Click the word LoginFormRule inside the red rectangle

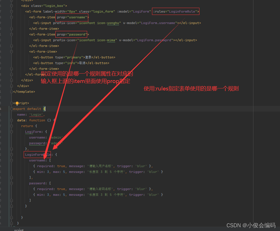point(37,155)
